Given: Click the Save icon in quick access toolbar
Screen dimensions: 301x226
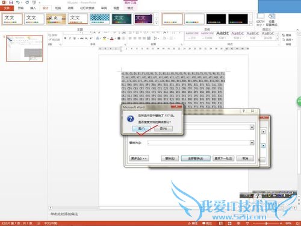Looking at the screenshot, I should click(11, 2).
